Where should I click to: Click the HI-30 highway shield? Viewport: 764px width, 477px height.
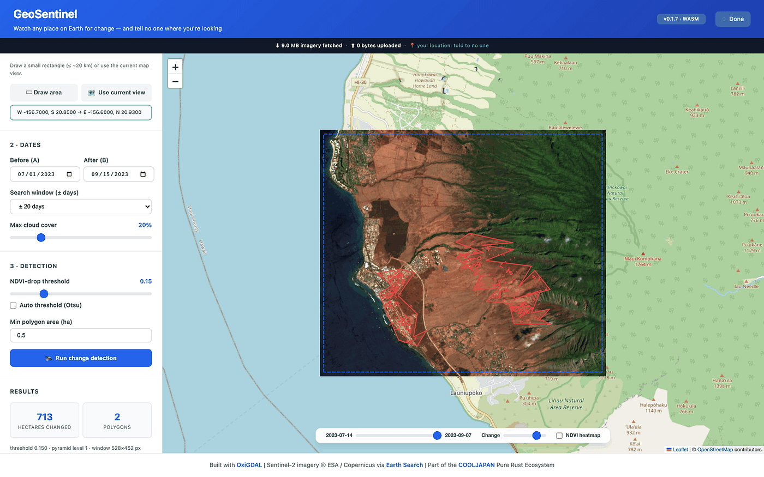pos(361,82)
